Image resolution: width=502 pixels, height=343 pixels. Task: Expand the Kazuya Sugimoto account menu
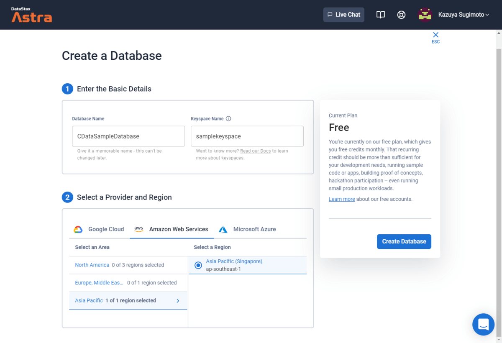pyautogui.click(x=464, y=15)
